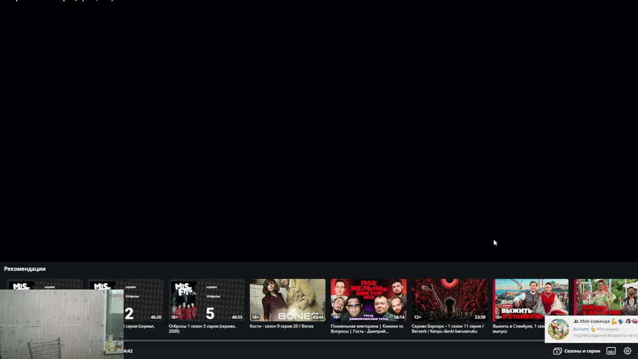The width and height of the screenshot is (638, 359).
Task: Open Выжить в Стамбуле video thumbnail
Action: [x=530, y=300]
